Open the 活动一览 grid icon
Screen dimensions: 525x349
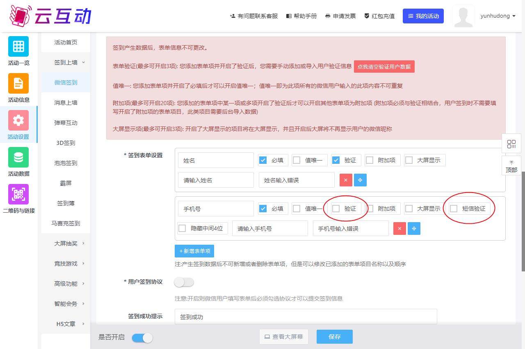(18, 46)
